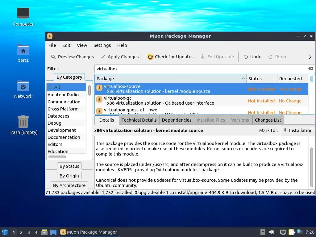Click the category list vertical scrollbar
316x237 pixels.
click(89, 90)
